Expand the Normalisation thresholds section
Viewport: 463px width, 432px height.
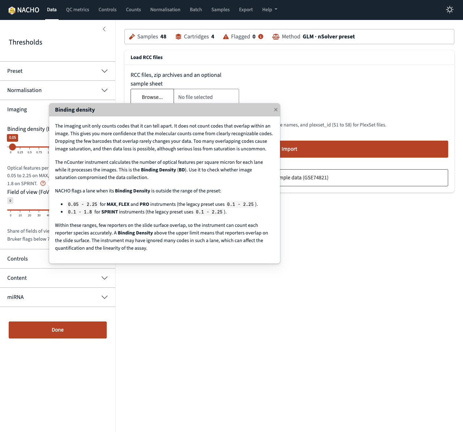coord(58,90)
